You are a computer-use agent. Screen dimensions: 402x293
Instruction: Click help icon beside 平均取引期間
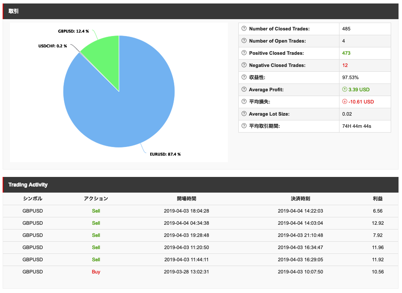[244, 126]
